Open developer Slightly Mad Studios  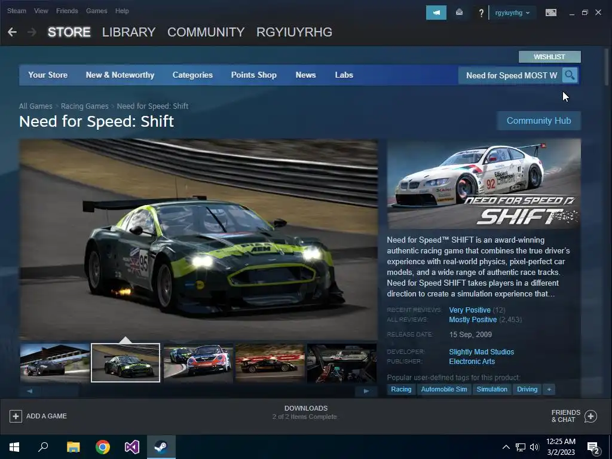(x=481, y=351)
